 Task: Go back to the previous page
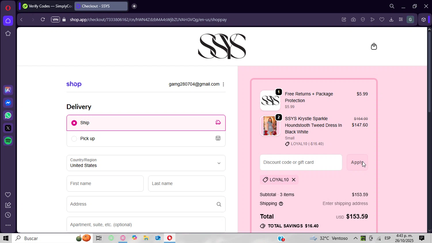21,20
